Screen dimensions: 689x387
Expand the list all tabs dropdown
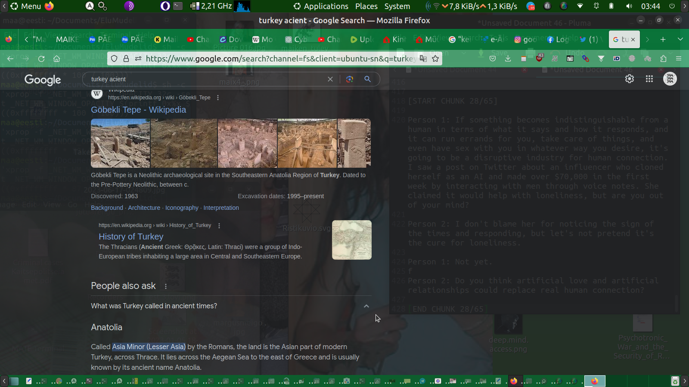click(x=680, y=40)
